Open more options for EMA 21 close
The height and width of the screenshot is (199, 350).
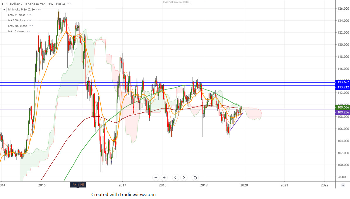pyautogui.click(x=29, y=15)
